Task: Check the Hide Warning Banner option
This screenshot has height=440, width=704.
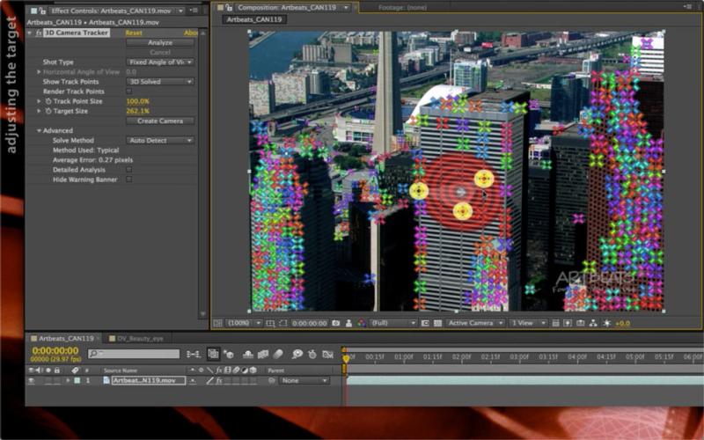Action: tap(128, 180)
